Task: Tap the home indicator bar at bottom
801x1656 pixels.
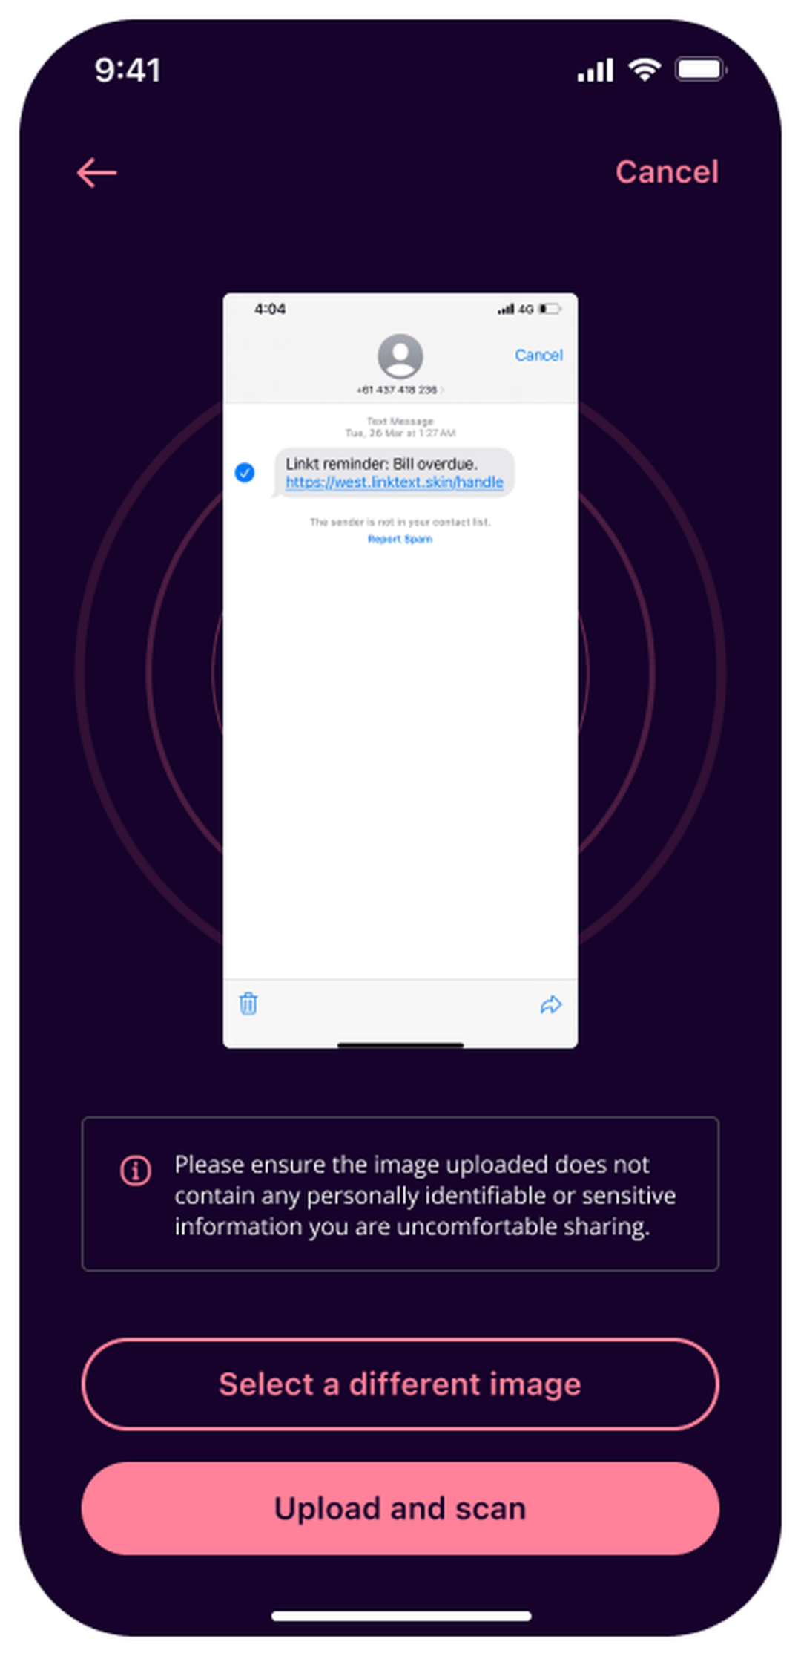Action: (x=401, y=1616)
